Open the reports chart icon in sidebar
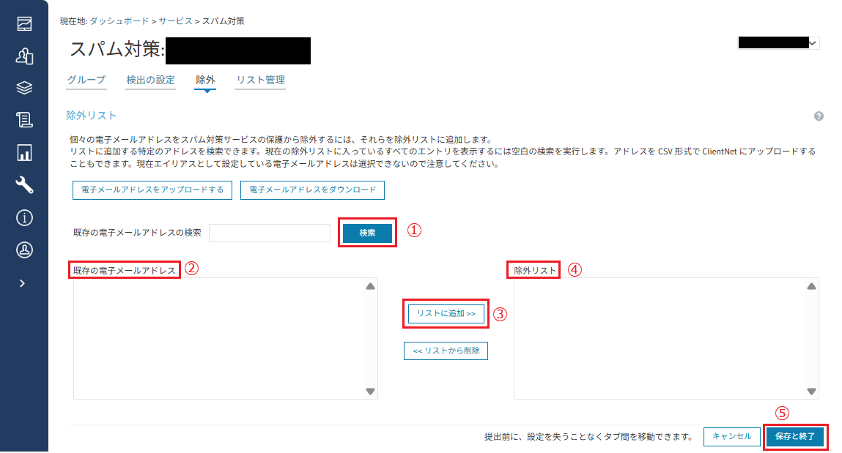The image size is (842, 453). [x=24, y=153]
